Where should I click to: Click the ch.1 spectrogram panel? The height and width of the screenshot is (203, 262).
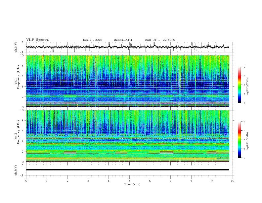pos(127,81)
